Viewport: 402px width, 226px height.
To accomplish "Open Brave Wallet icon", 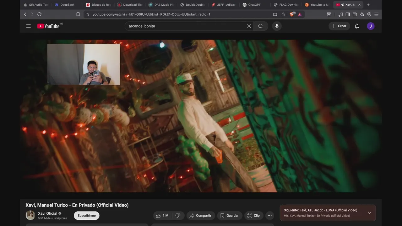I will pos(355,14).
